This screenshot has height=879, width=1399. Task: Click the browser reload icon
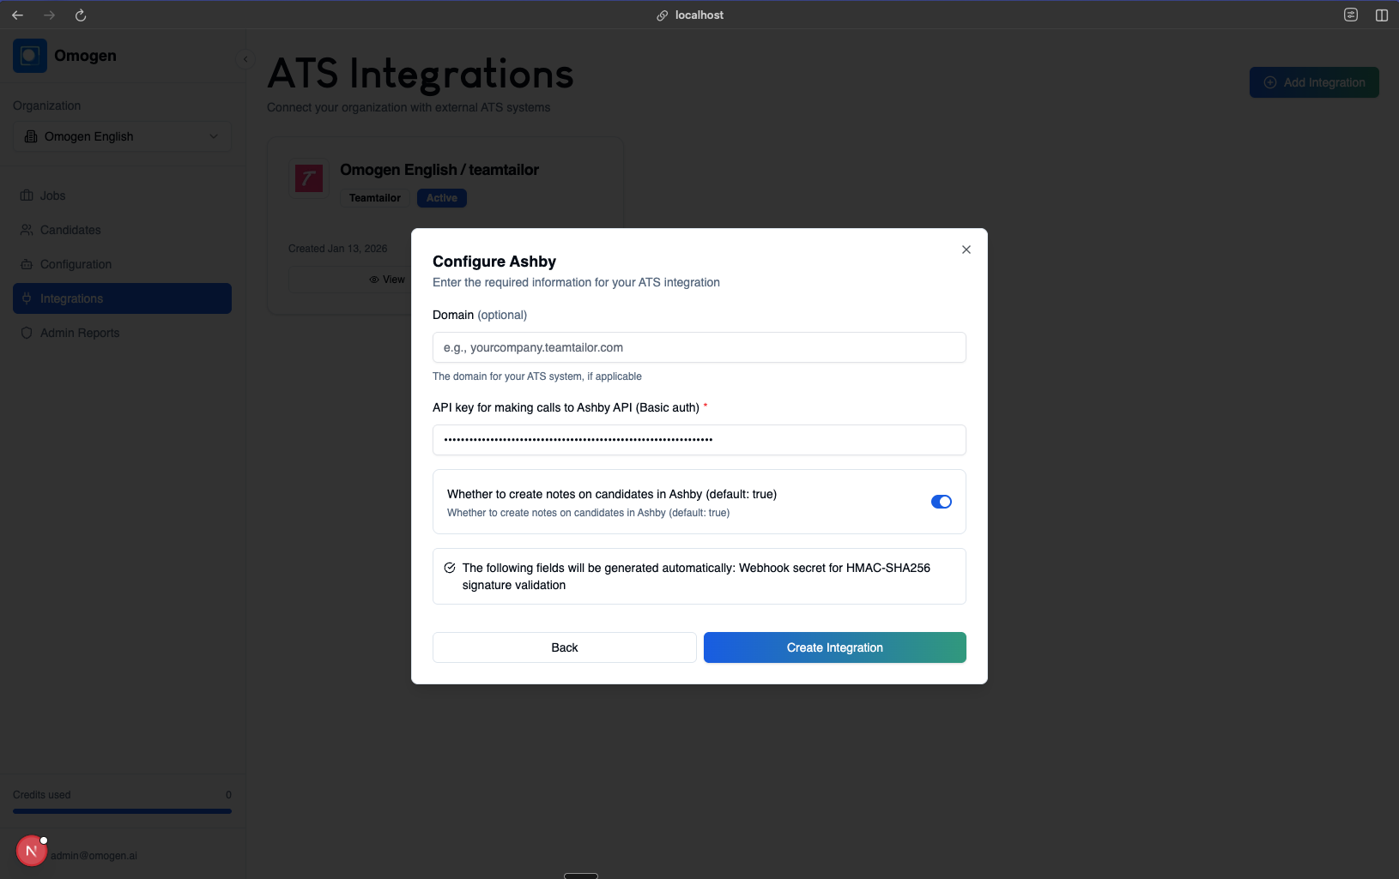[80, 15]
